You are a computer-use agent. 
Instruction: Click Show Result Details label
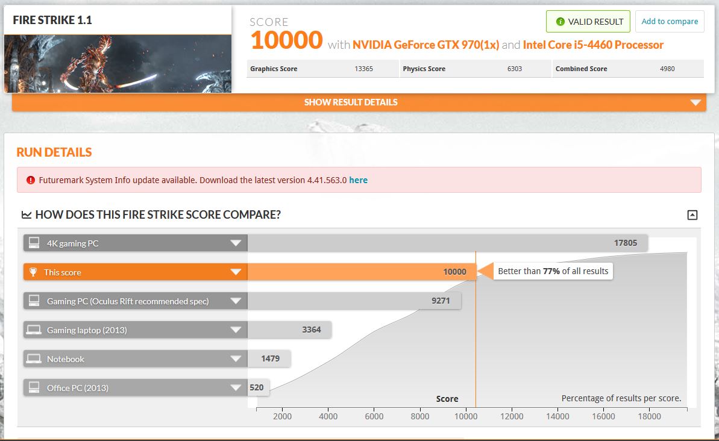[351, 102]
